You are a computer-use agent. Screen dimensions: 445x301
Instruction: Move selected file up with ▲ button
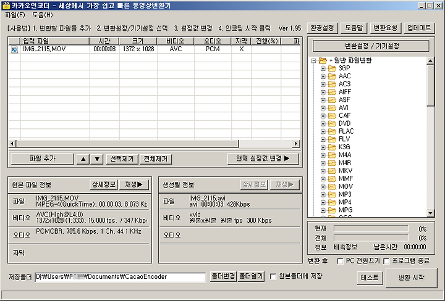83,159
